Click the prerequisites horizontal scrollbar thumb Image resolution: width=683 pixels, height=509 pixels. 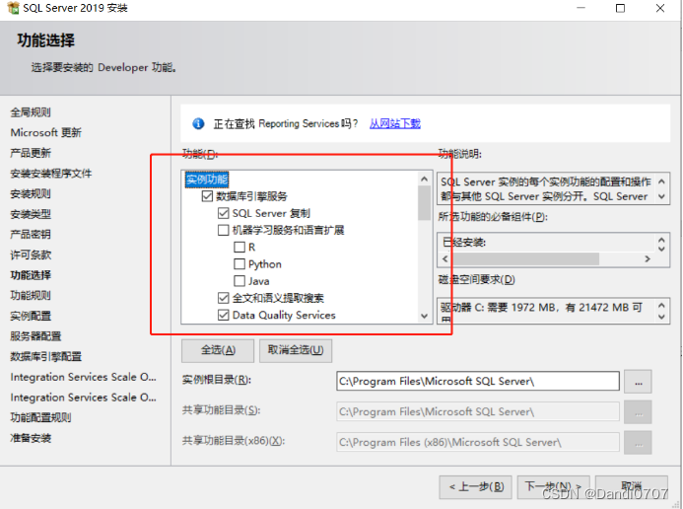click(525, 258)
